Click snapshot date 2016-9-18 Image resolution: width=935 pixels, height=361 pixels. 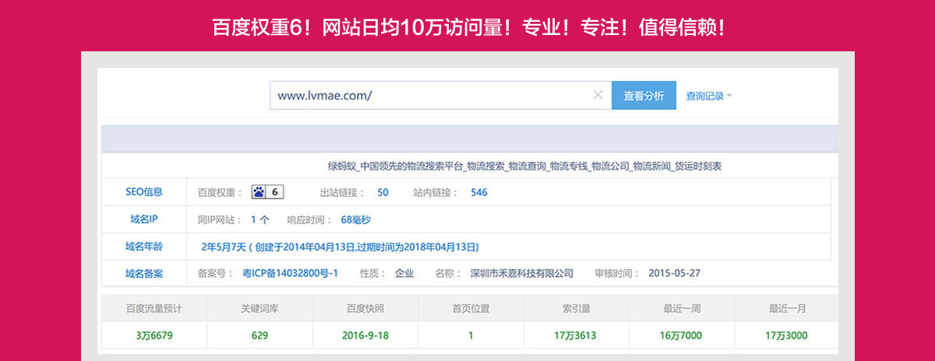click(365, 335)
